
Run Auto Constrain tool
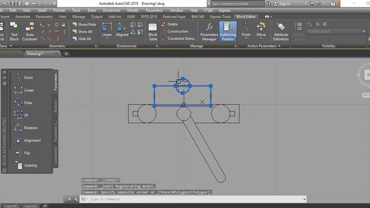pyautogui.click(x=29, y=32)
